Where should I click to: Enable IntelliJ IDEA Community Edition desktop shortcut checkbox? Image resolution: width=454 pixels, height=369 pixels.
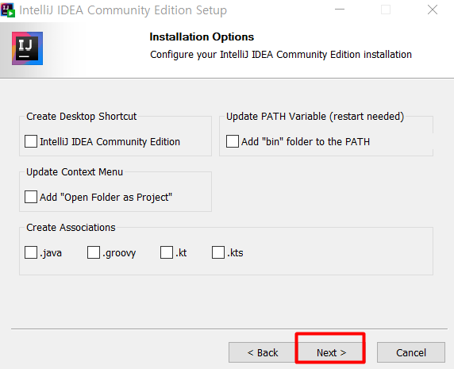click(31, 141)
